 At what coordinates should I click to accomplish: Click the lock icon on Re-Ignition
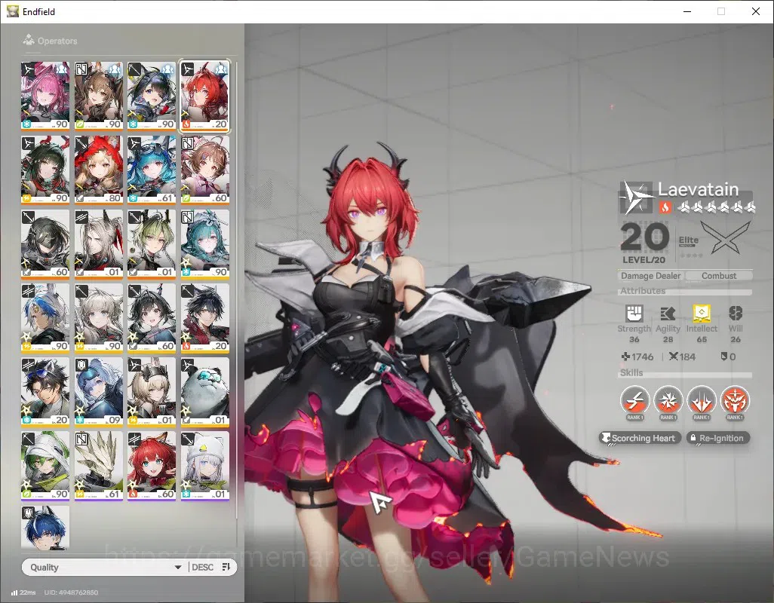click(693, 438)
